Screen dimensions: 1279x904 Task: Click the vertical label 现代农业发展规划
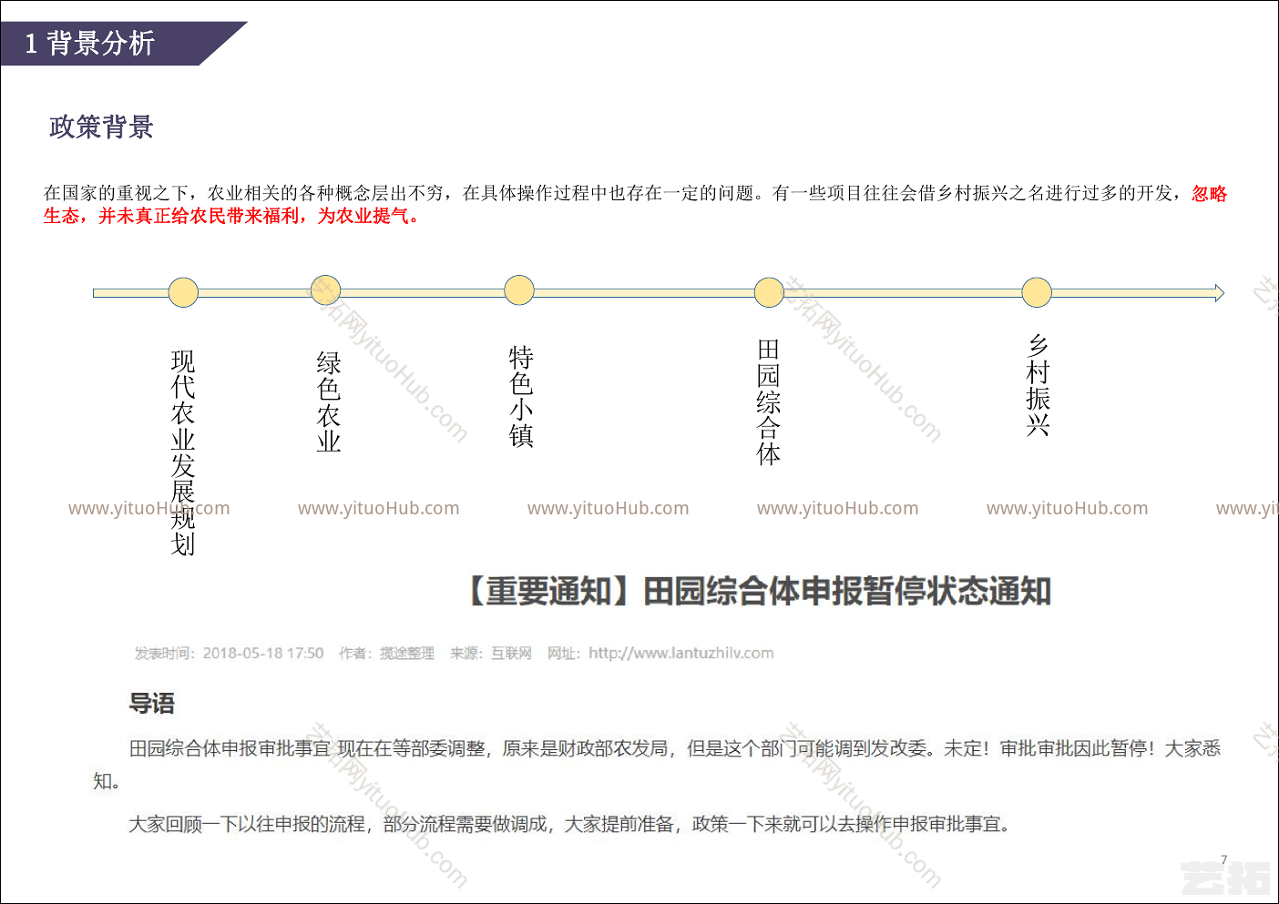tap(183, 452)
